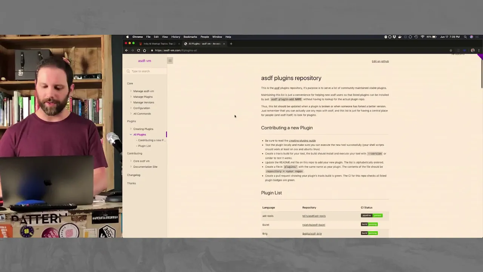Open the Edit menu
The height and width of the screenshot is (272, 483).
[156, 37]
